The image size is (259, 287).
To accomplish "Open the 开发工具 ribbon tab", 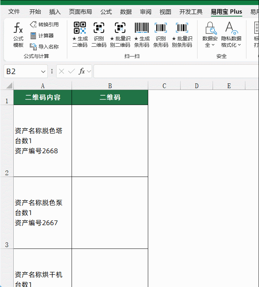I will point(191,12).
